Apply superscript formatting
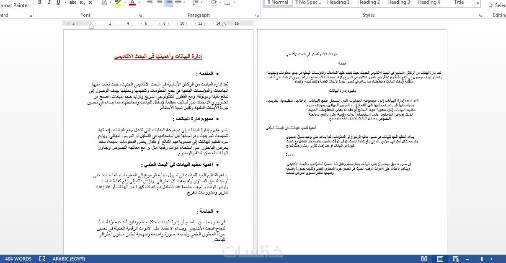Image resolution: width=506 pixels, height=263 pixels. [x=90, y=3]
